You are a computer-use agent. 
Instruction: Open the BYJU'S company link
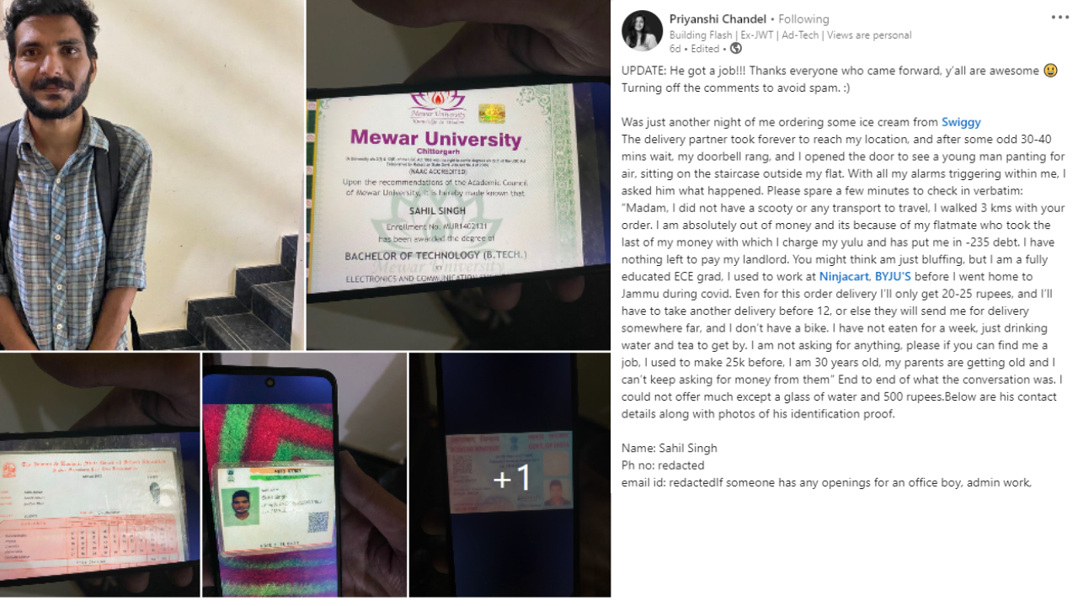(893, 276)
